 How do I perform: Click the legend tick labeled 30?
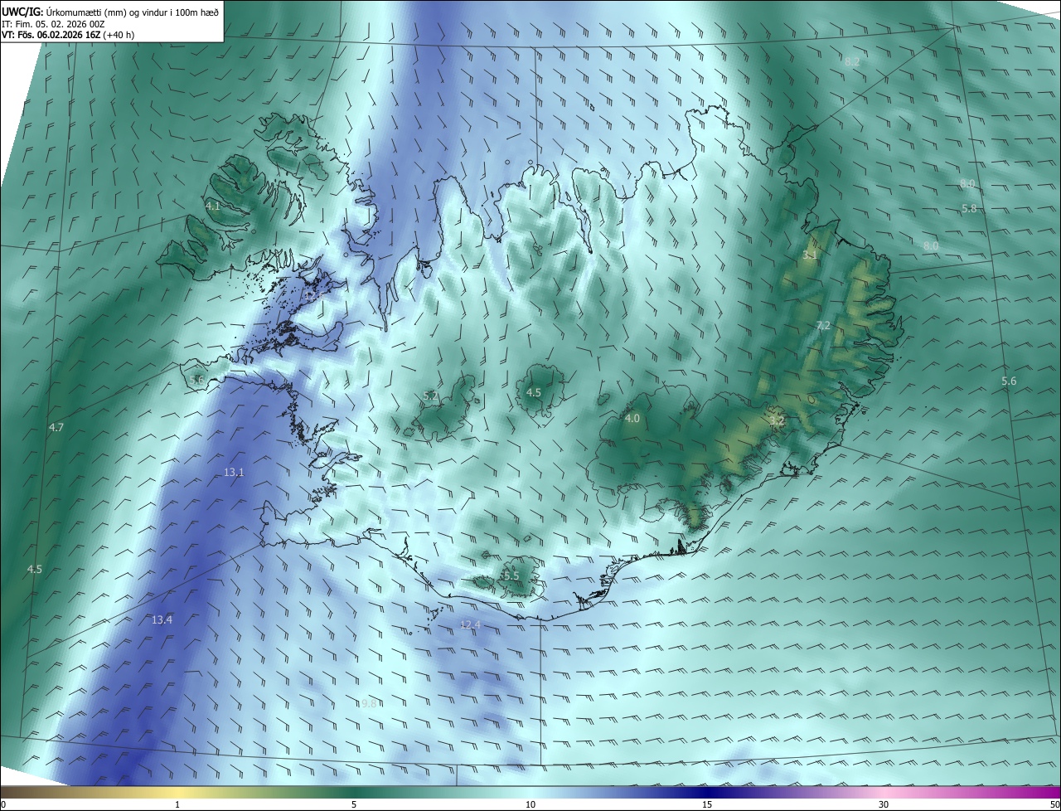pyautogui.click(x=884, y=804)
